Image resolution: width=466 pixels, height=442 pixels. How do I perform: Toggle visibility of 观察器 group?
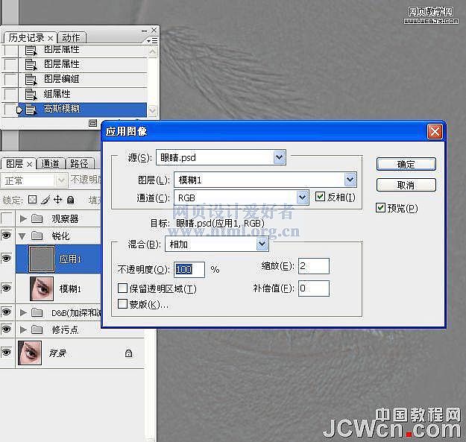(7, 218)
